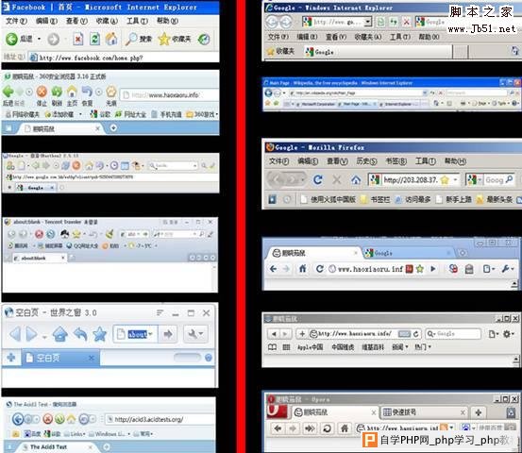Click Google search box in Safari window
Viewport: 522px width, 453px height.
(453, 333)
